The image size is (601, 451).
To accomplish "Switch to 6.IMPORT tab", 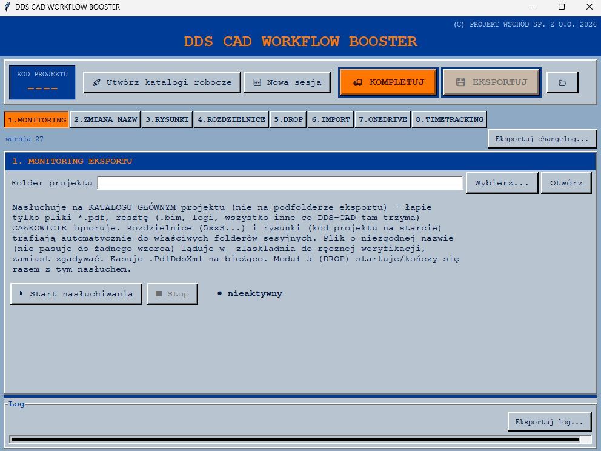I will click(x=330, y=119).
